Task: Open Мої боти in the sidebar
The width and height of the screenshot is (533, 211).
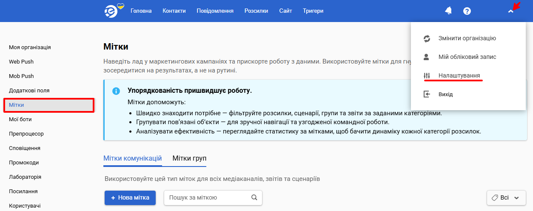Action: (20, 119)
